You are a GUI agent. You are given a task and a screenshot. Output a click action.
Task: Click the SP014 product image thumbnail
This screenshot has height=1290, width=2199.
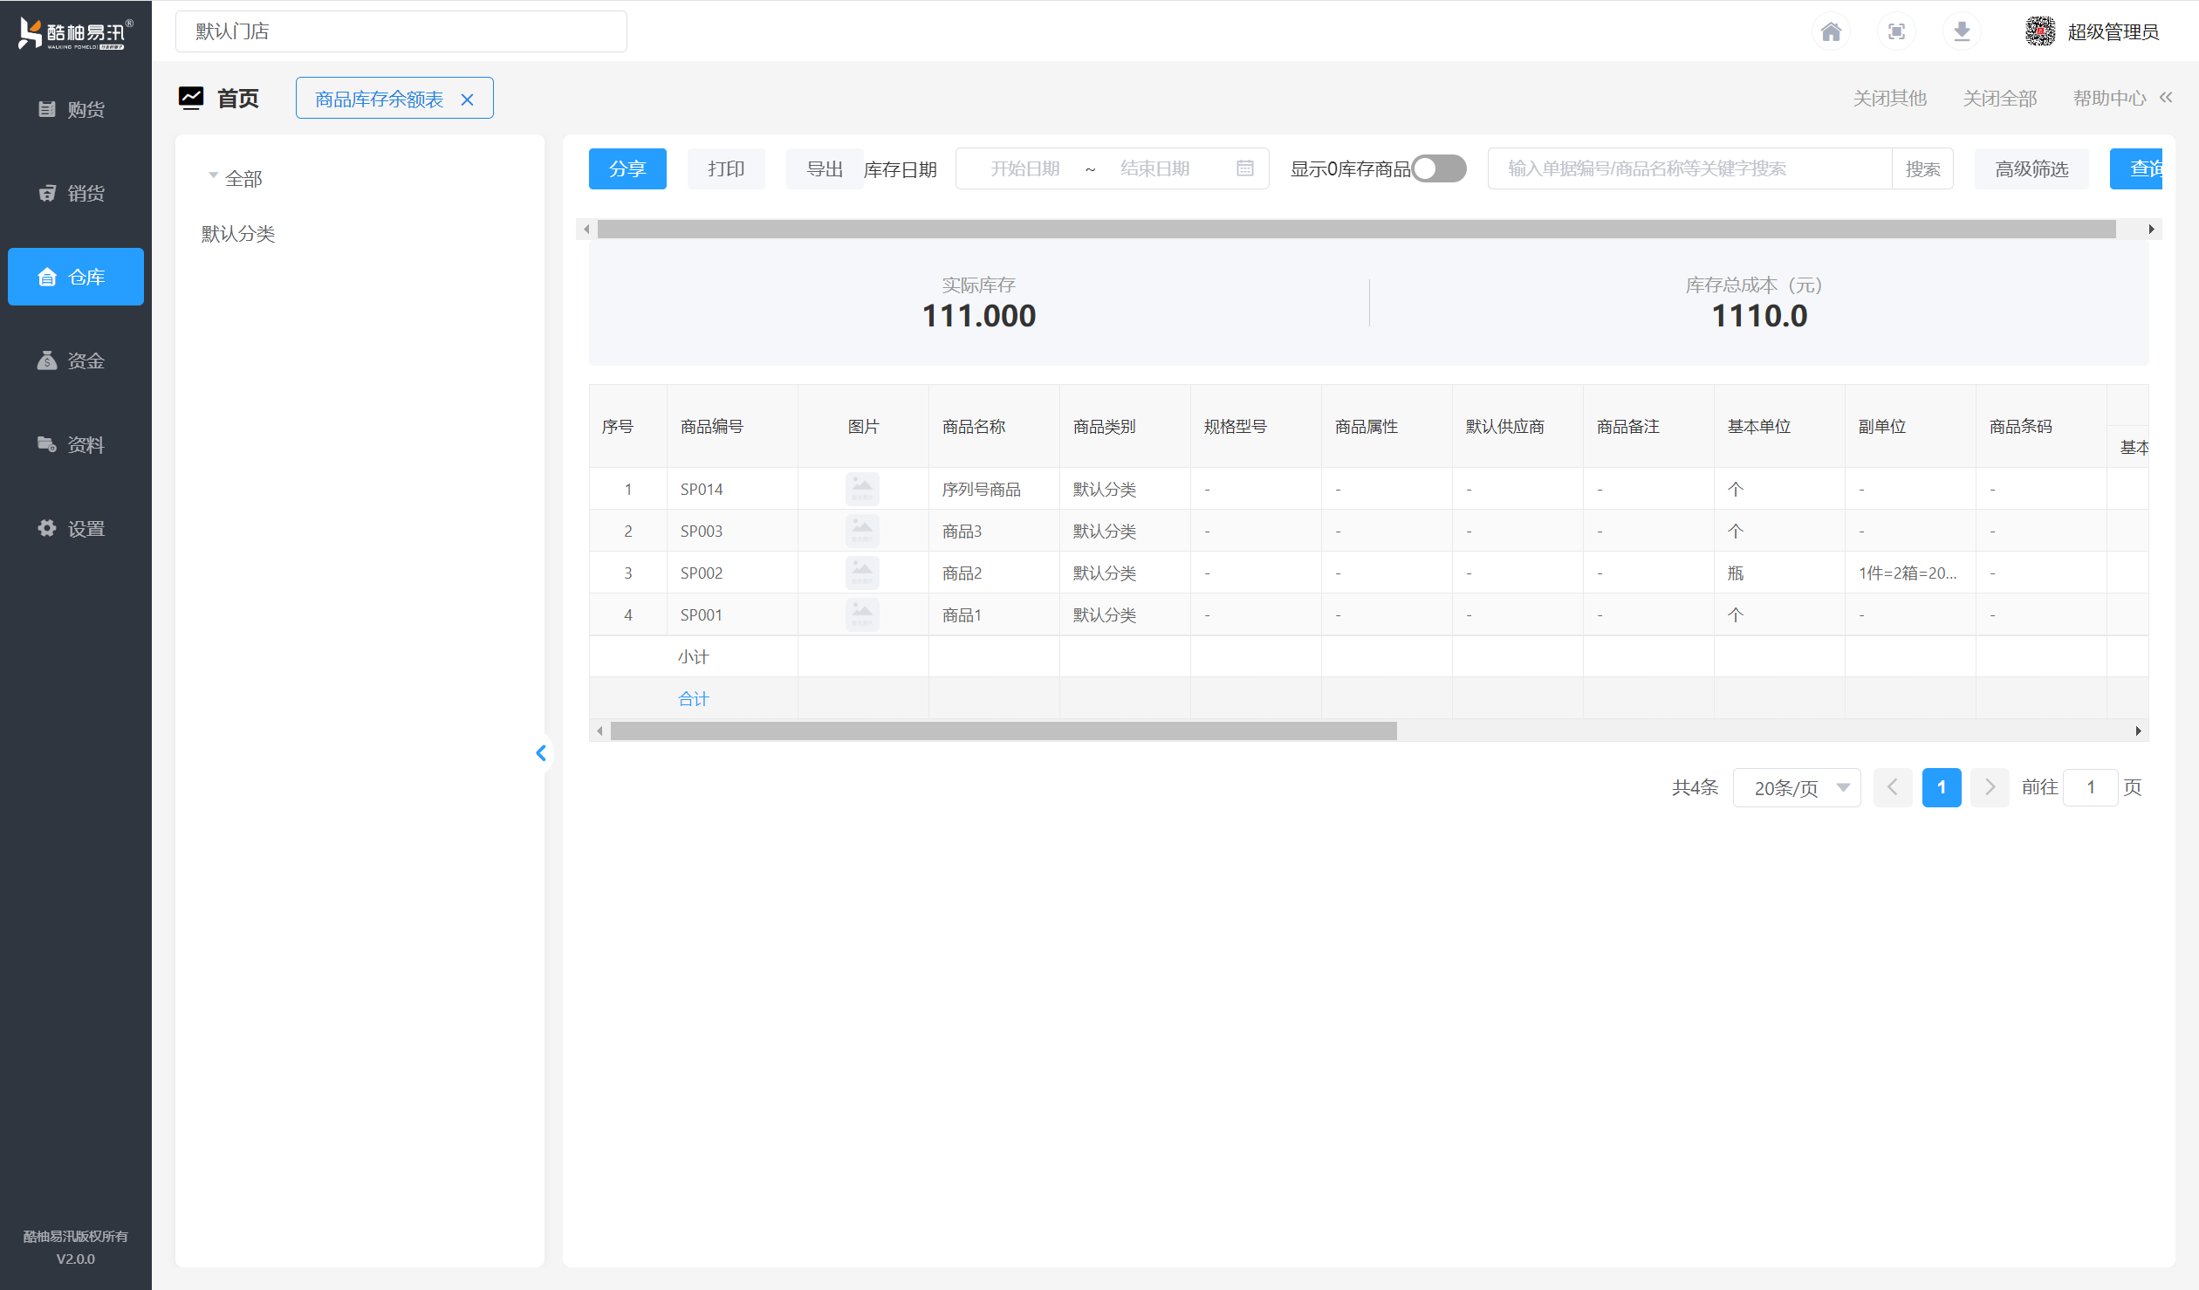(862, 489)
